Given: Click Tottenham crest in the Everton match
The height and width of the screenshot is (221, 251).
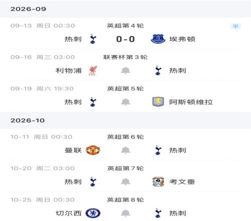Looking at the screenshot, I should click(93, 39).
